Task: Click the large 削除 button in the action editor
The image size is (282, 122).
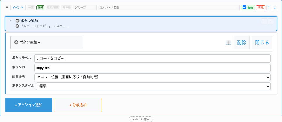Action: (242, 43)
